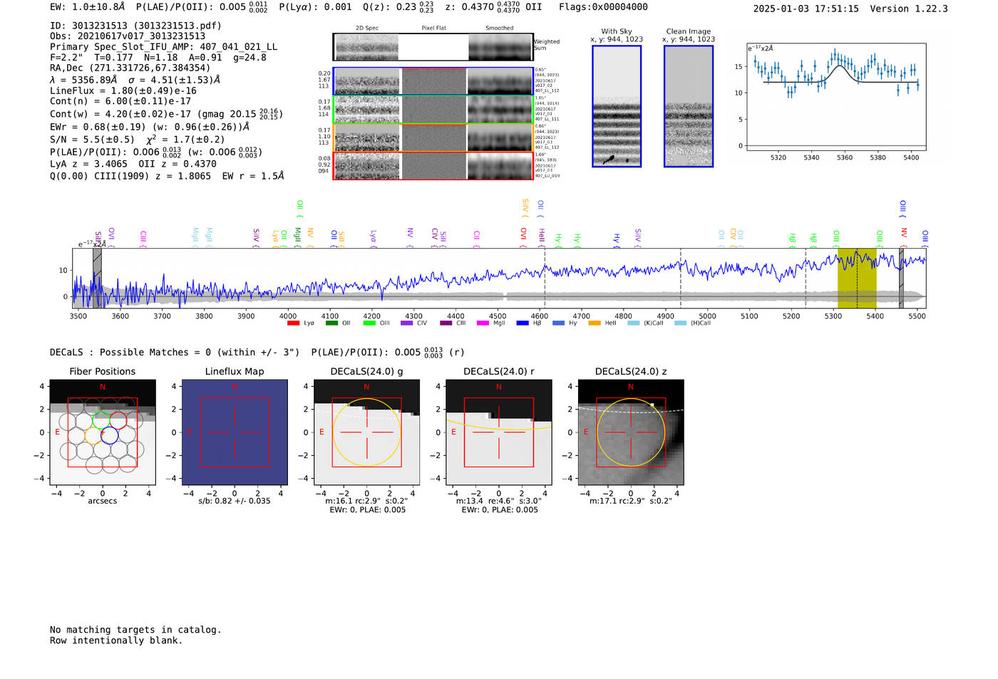The width and height of the screenshot is (998, 679).
Task: Click the yellow highlighted band in the spectrum
Action: [x=857, y=279]
